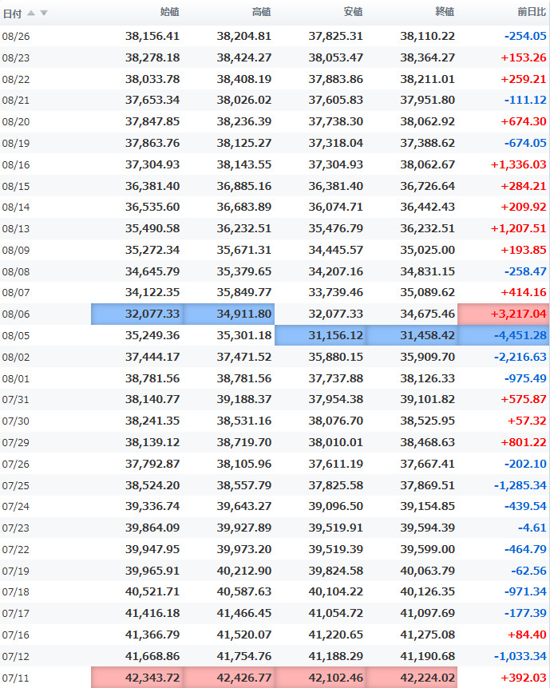Select low value 39,096.50
The height and width of the screenshot is (688, 550).
[x=336, y=506]
